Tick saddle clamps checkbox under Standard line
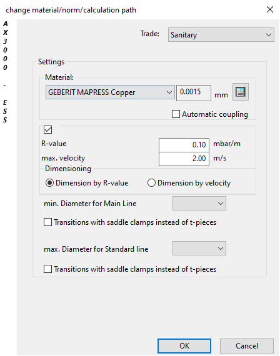This screenshot has width=280, height=356. (47, 269)
